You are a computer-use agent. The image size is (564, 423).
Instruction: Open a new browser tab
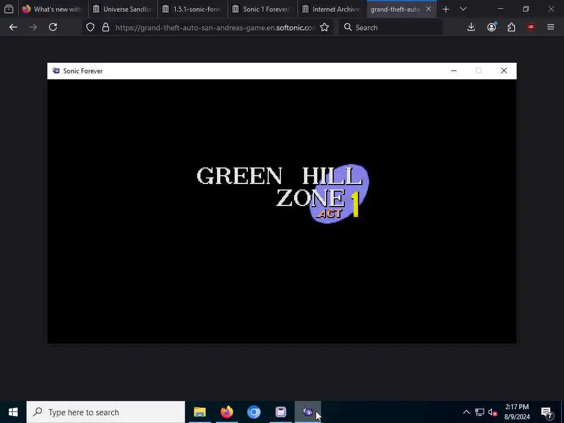click(x=446, y=9)
